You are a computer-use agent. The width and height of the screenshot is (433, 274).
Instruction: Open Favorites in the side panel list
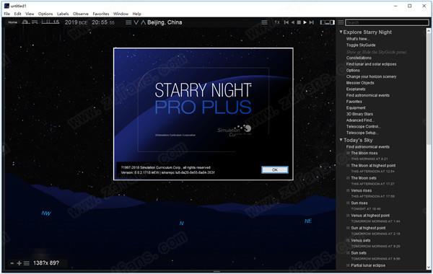pos(354,102)
